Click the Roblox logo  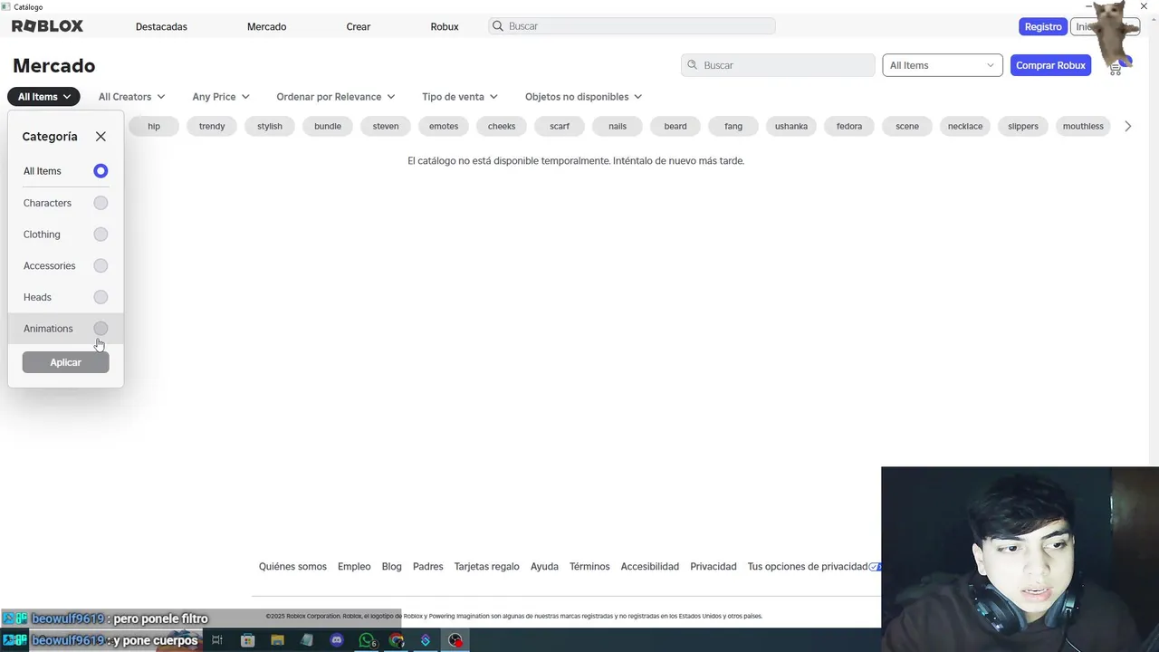pyautogui.click(x=47, y=26)
